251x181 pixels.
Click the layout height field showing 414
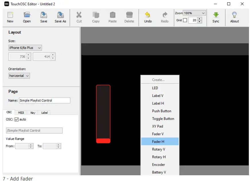(x=42, y=57)
